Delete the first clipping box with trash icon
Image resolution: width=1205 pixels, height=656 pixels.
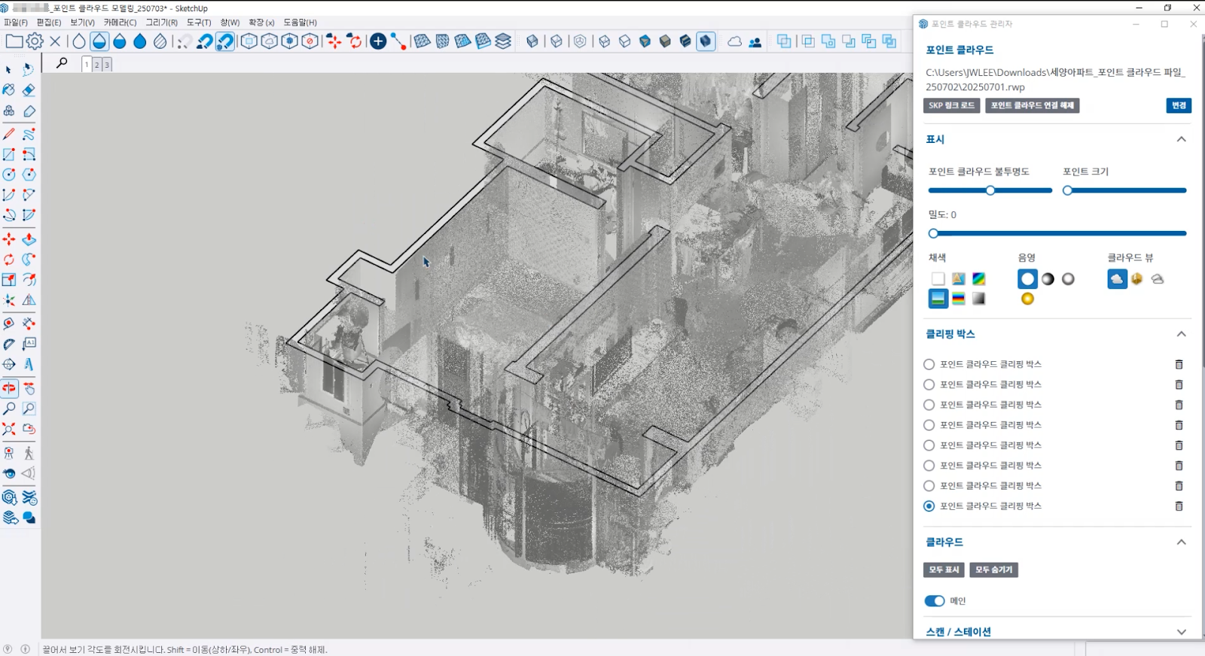[1179, 364]
